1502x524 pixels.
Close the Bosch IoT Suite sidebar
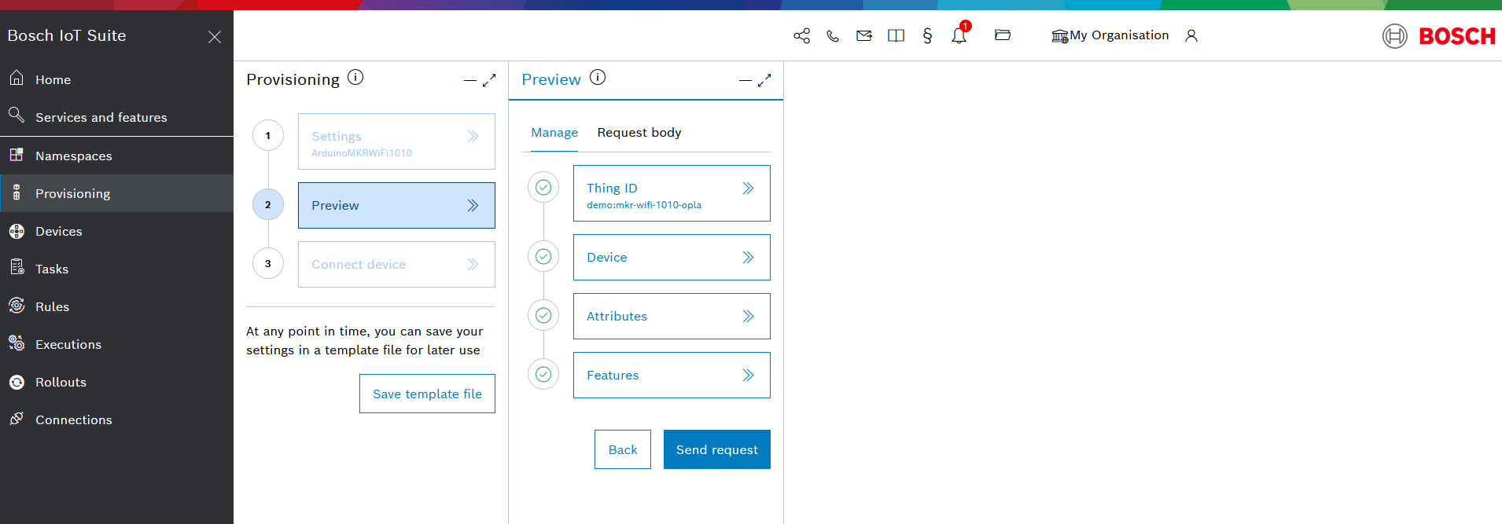point(215,37)
